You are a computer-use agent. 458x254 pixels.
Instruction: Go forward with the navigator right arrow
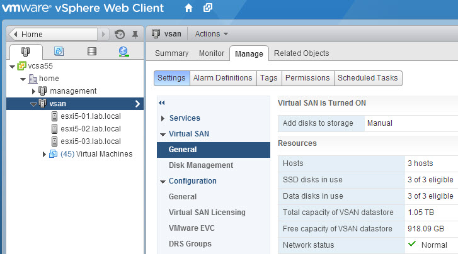coord(103,35)
